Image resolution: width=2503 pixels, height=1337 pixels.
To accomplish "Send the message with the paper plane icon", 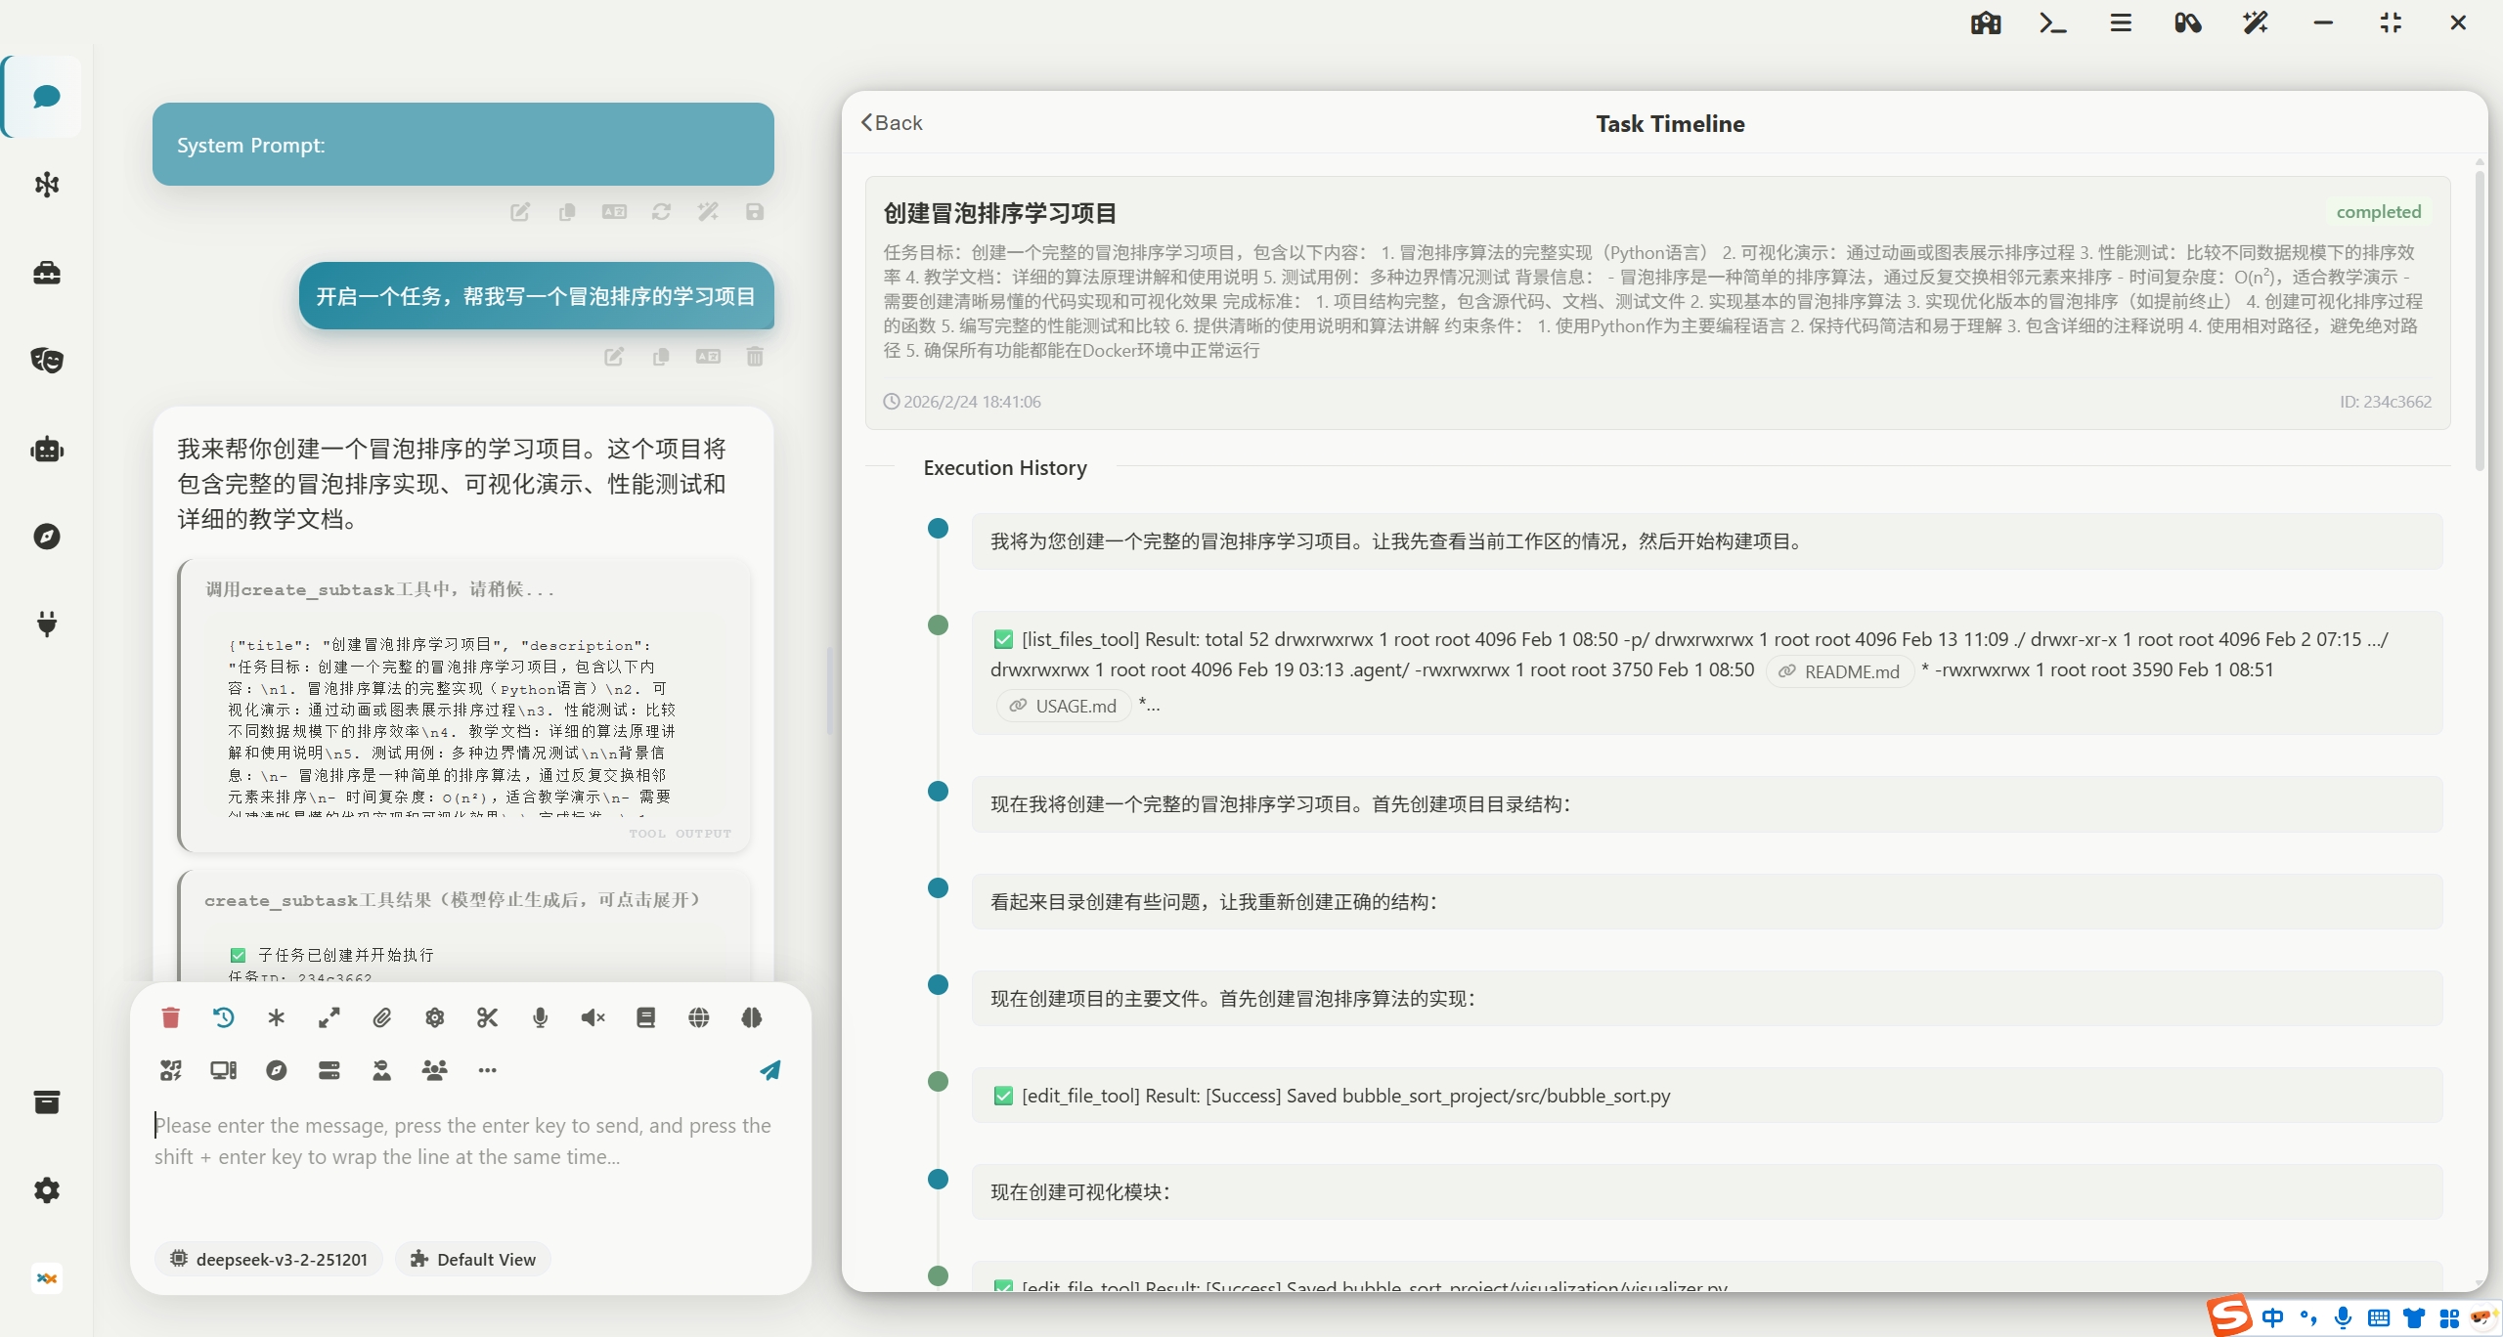I will (769, 1070).
